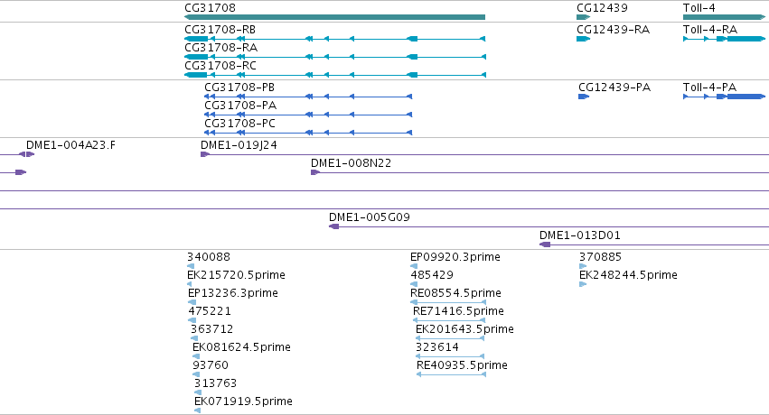
Task: Click the CG31708-RA transcript glyph
Action: tap(335, 57)
